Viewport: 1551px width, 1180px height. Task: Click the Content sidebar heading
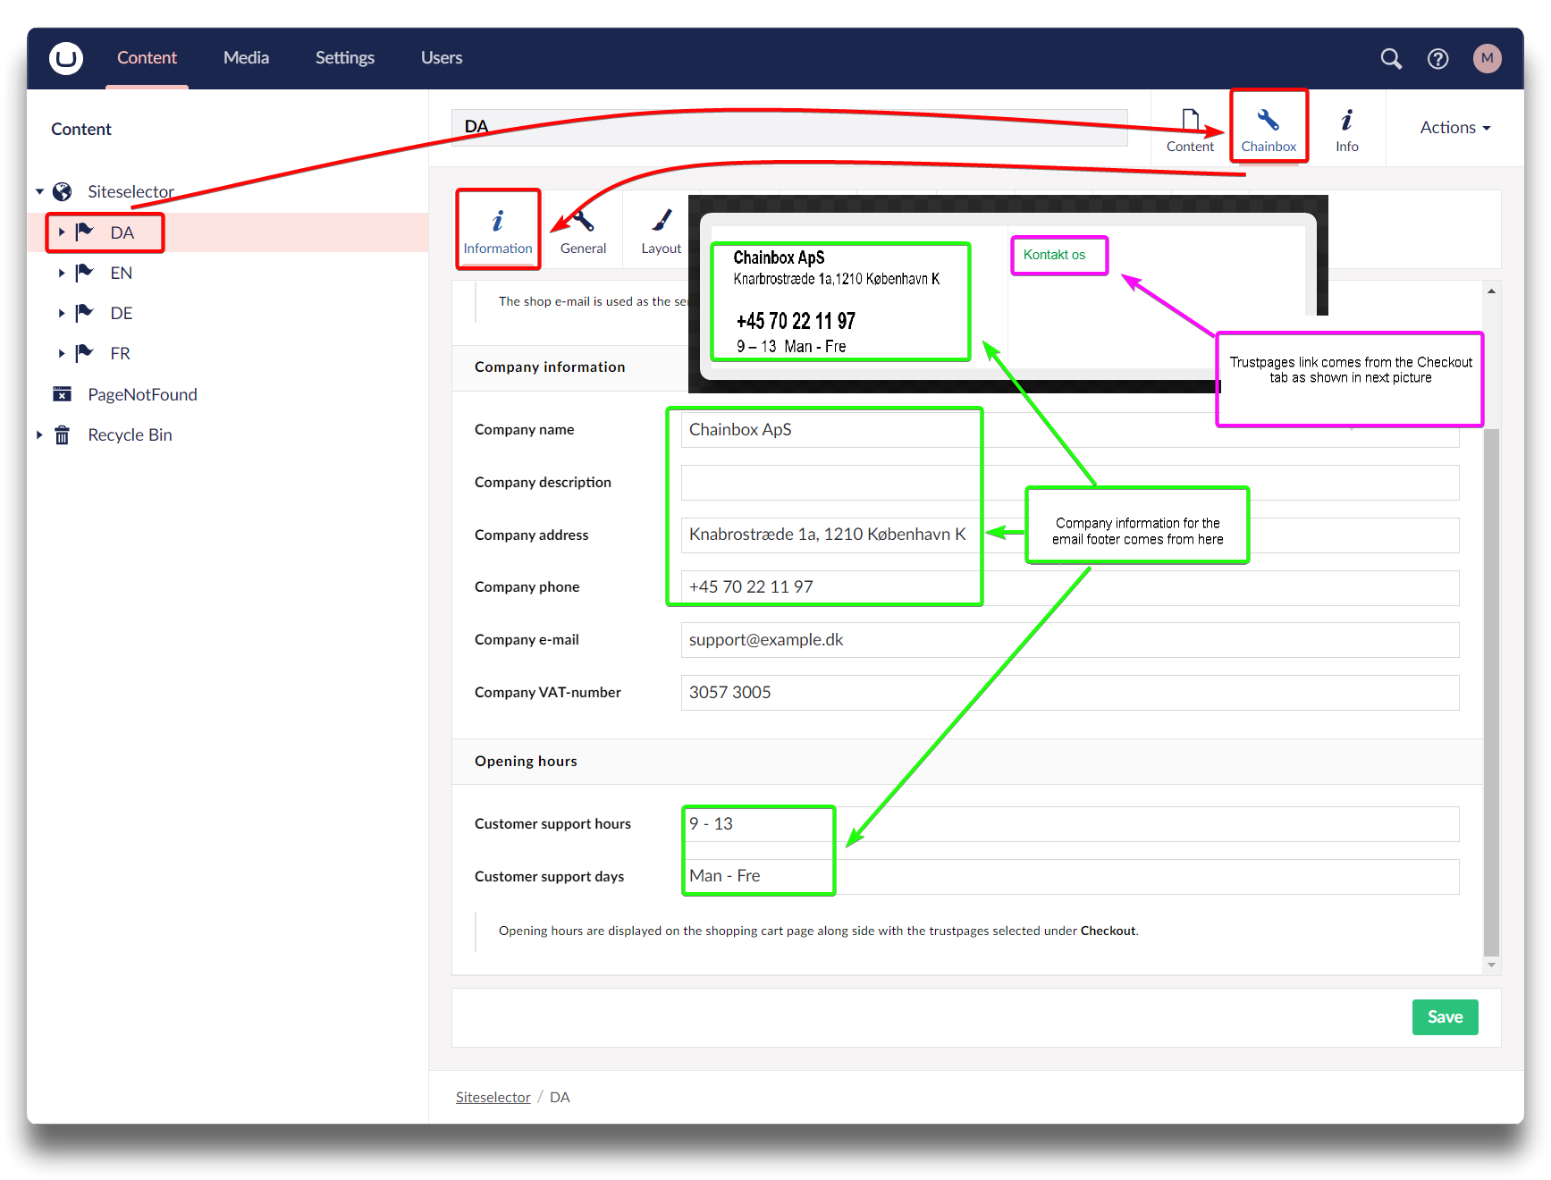81,130
